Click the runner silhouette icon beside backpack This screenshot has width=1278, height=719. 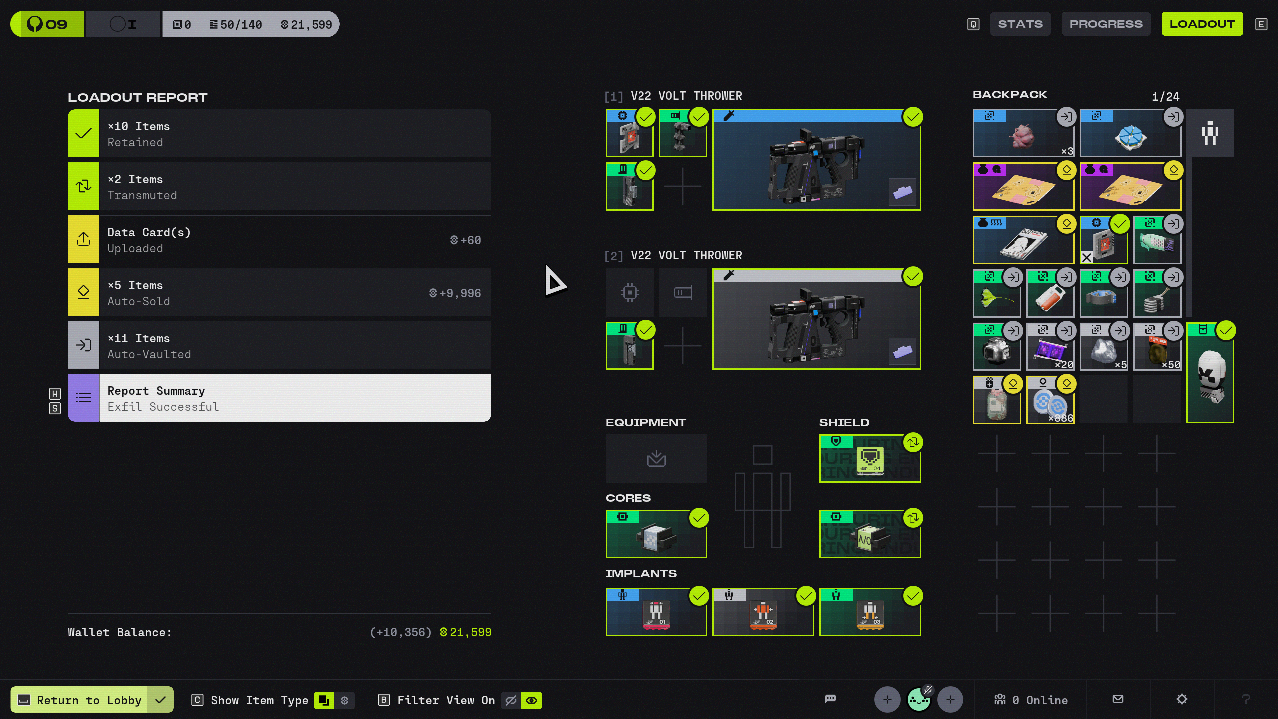point(1210,133)
